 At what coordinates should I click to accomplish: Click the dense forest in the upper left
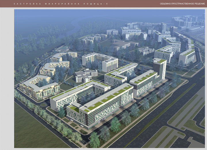[32, 40]
